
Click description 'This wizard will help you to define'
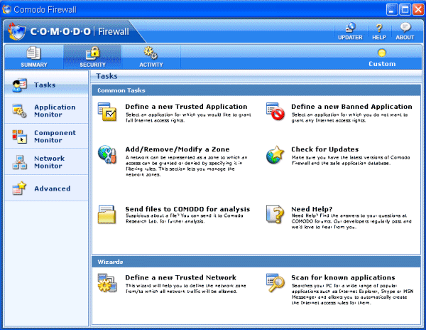186,289
